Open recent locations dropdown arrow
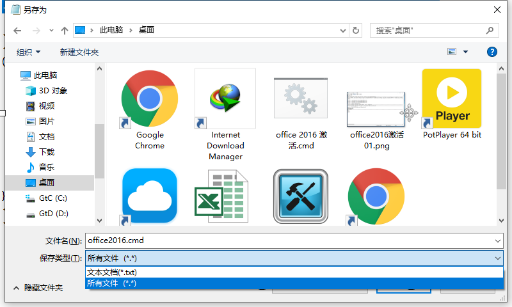 click(x=51, y=31)
